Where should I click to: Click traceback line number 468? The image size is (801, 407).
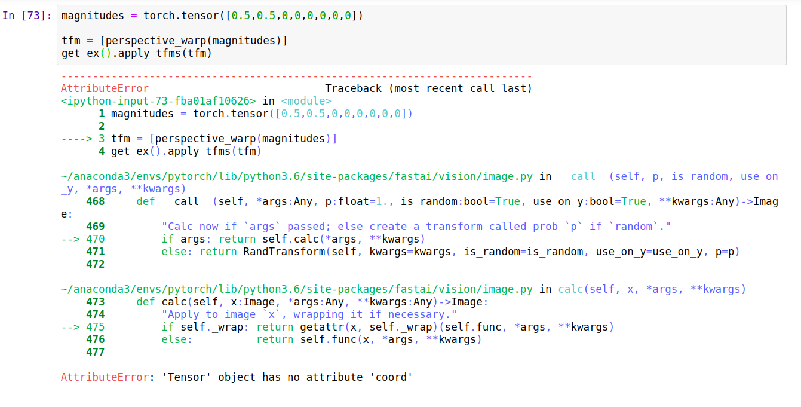click(95, 201)
